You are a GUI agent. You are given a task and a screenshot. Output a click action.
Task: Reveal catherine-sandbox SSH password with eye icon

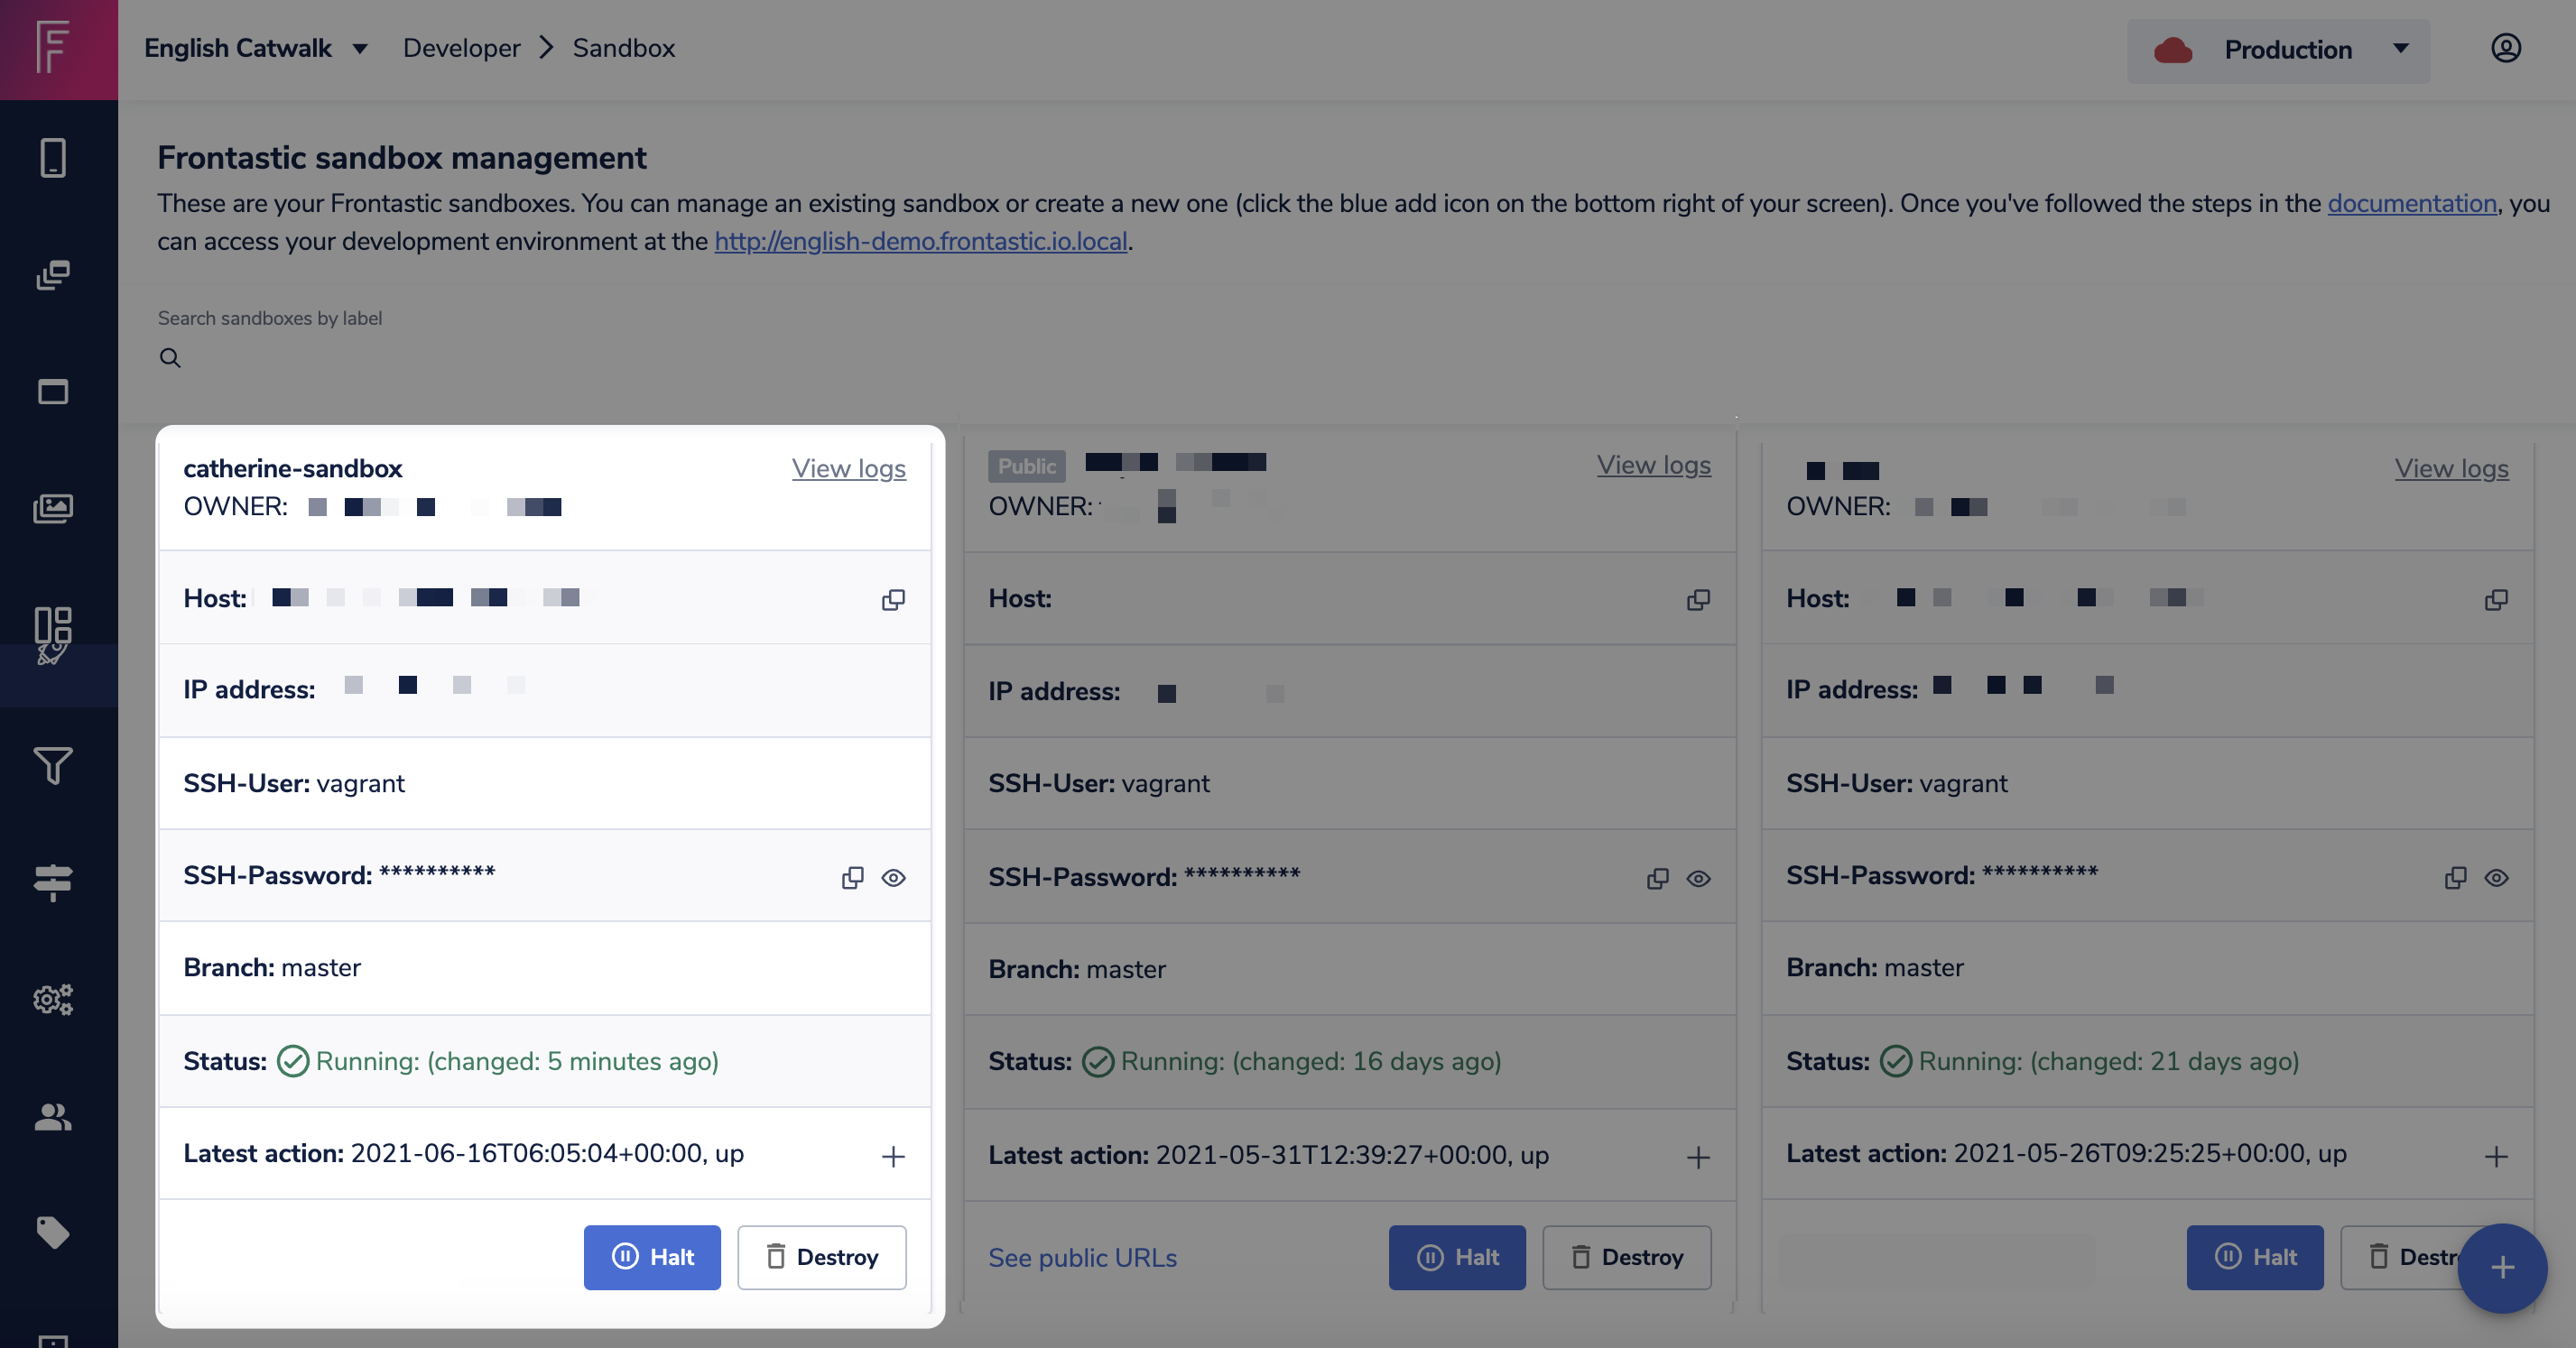click(893, 878)
